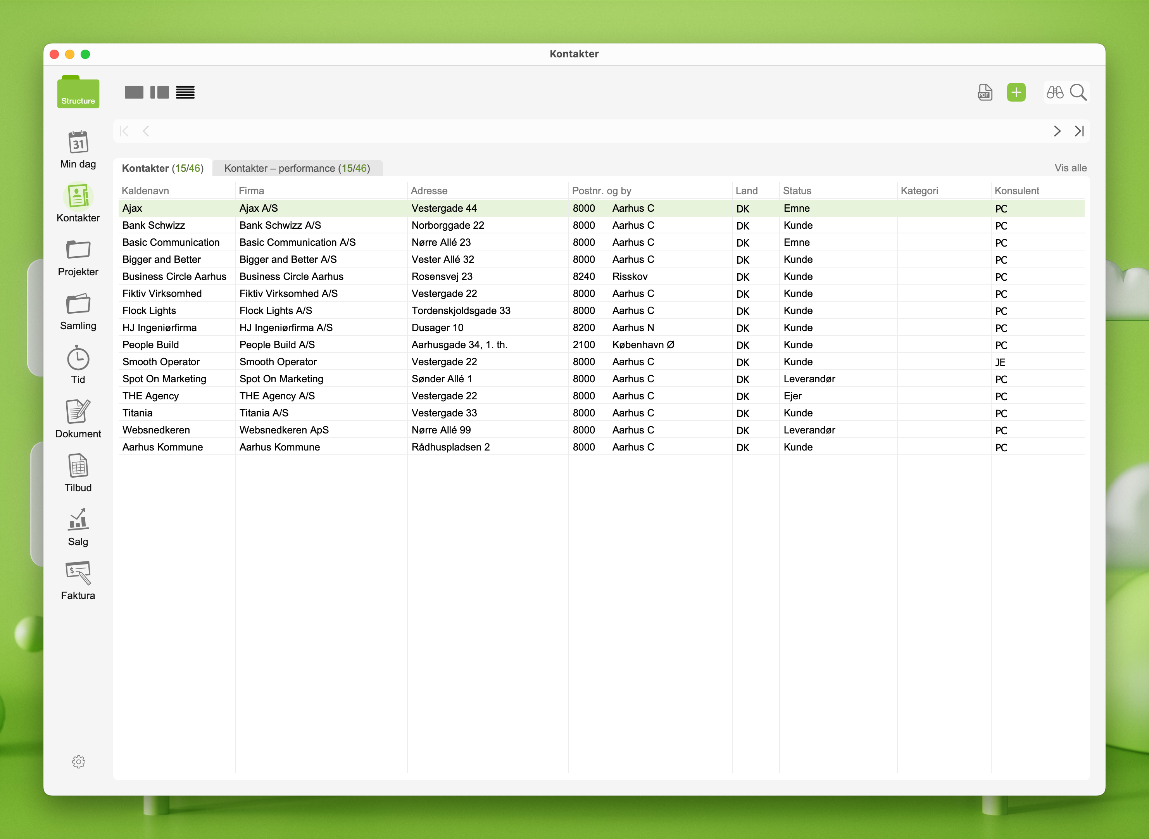Open the Salg chart module

pyautogui.click(x=78, y=527)
